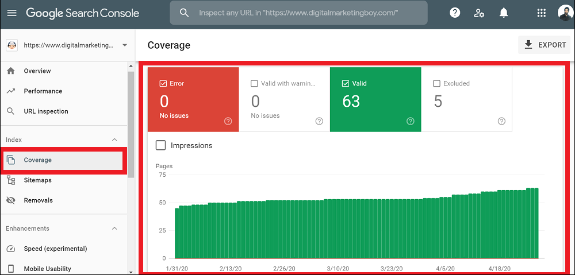Click sidebar scrollbar up arrow
Viewport: 575px width, 275px height.
[x=131, y=65]
